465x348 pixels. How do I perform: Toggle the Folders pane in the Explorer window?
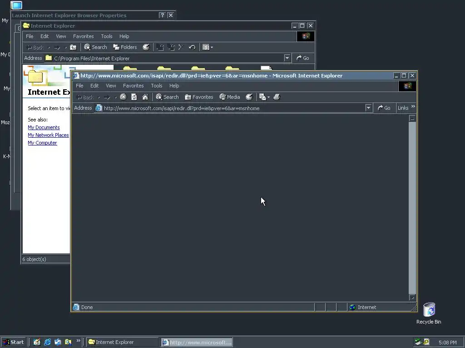[125, 47]
